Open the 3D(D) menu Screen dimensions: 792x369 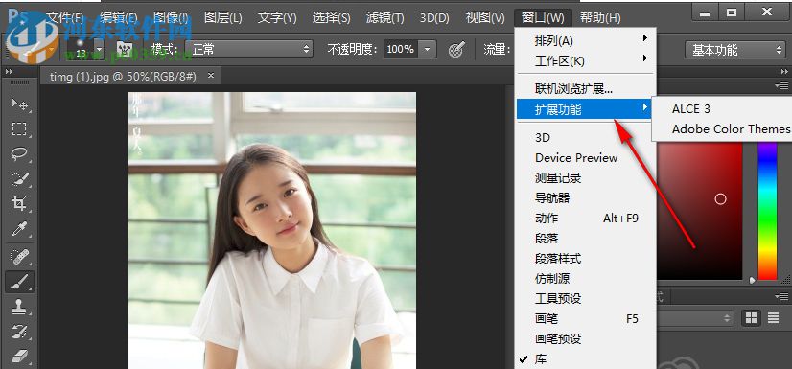pos(434,17)
